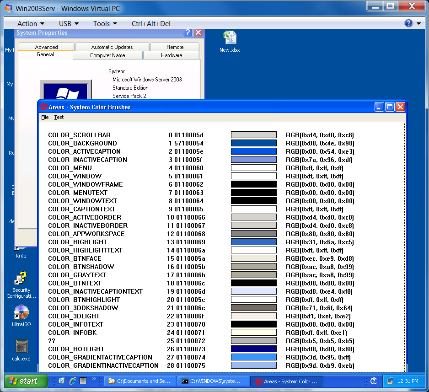The image size is (429, 392).
Task: Launch calc.exe from the desktop
Action: [21, 350]
